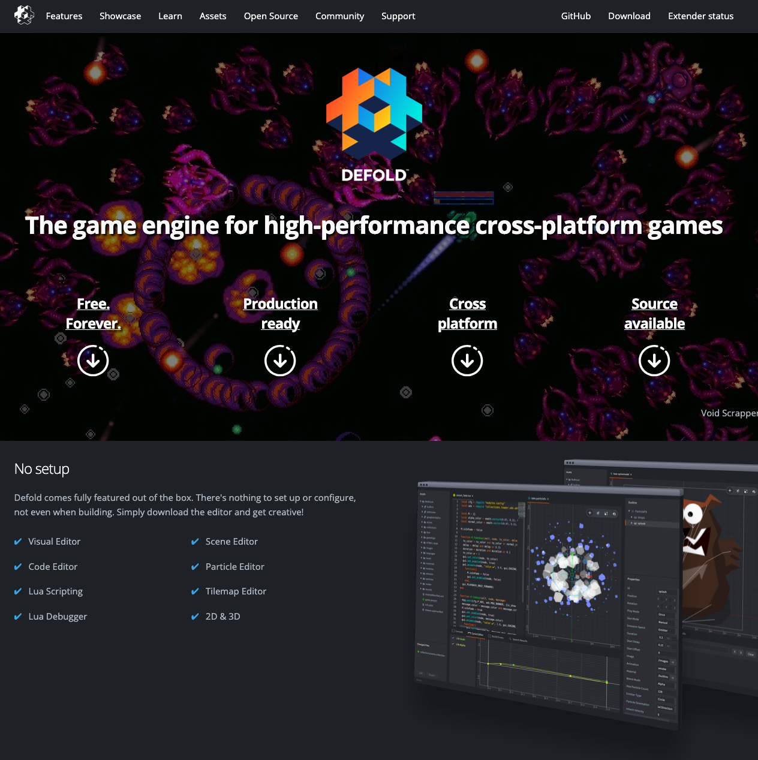Open the Learn section
This screenshot has width=758, height=760.
click(x=170, y=16)
